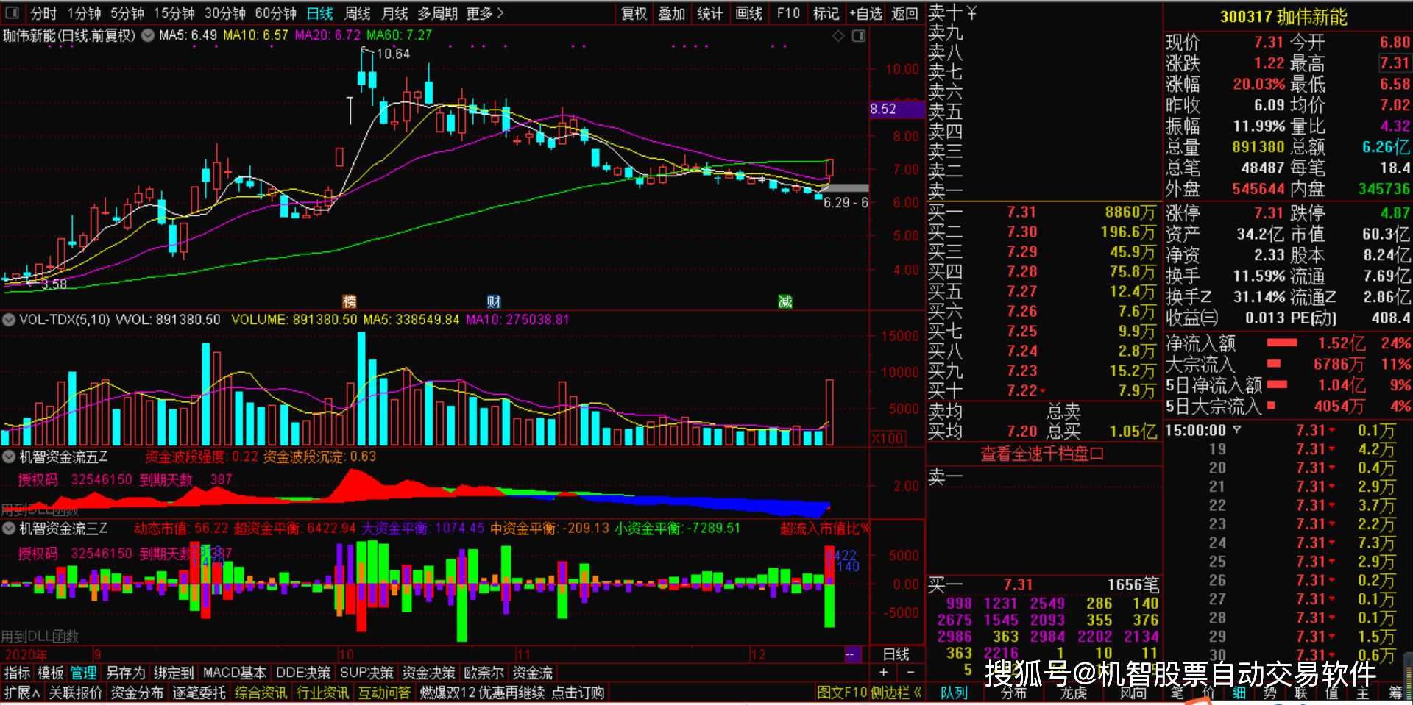Click the 榜 marker on the chart
This screenshot has width=1413, height=705.
pyautogui.click(x=350, y=301)
